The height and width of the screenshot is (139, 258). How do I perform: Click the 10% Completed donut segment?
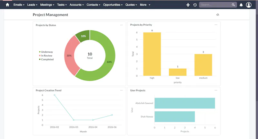click(x=83, y=36)
